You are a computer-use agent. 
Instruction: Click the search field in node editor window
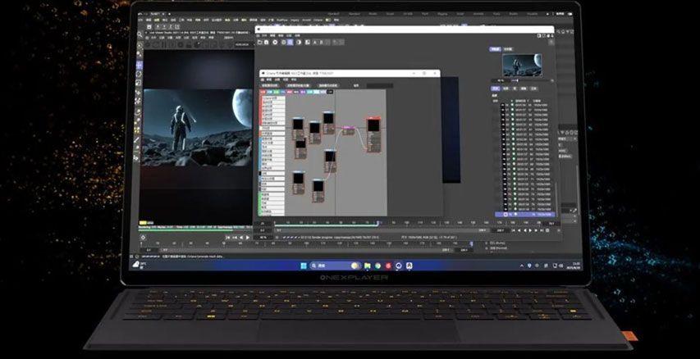tap(379, 85)
